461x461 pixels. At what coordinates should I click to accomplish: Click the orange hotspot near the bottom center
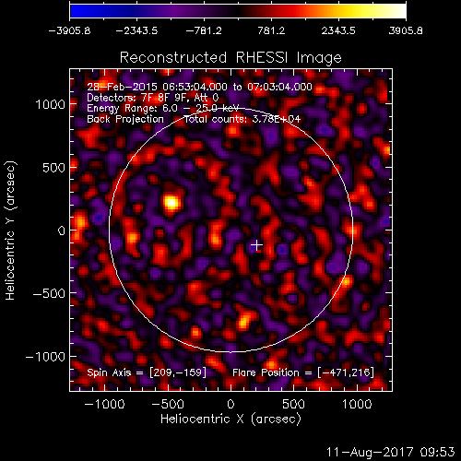(243, 321)
